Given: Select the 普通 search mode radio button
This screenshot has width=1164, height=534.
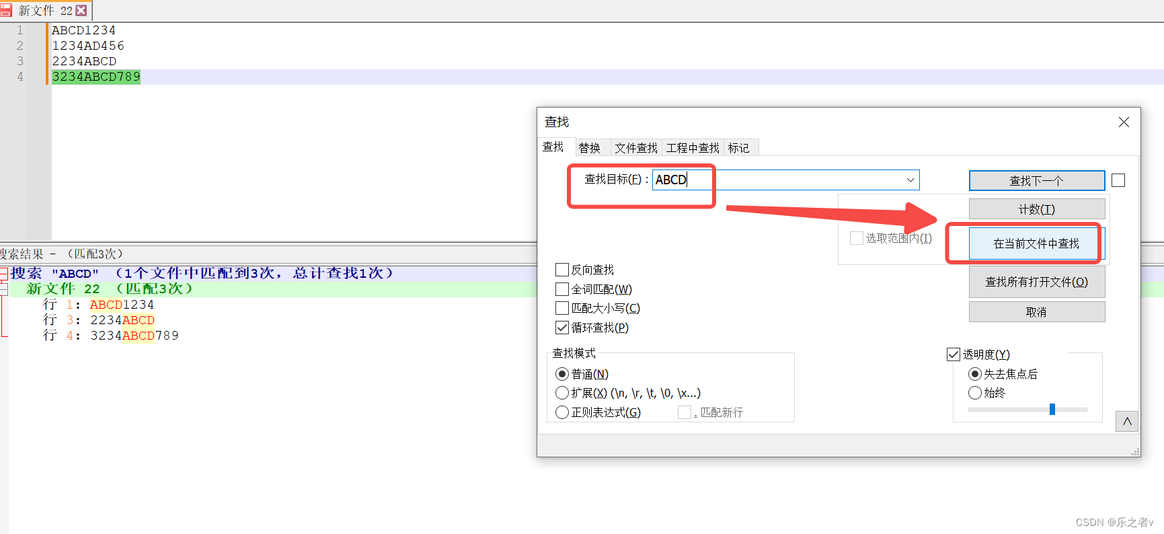Looking at the screenshot, I should click(562, 374).
